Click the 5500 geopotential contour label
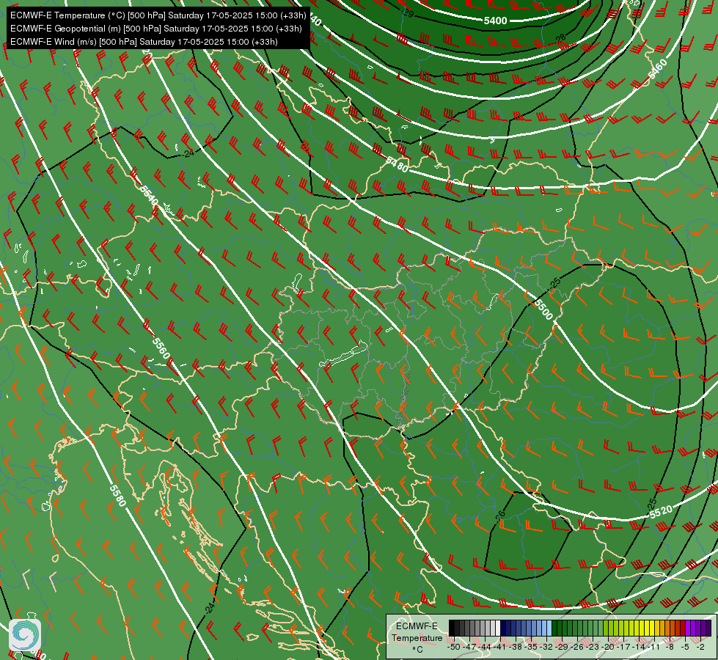The width and height of the screenshot is (718, 660). click(x=544, y=310)
